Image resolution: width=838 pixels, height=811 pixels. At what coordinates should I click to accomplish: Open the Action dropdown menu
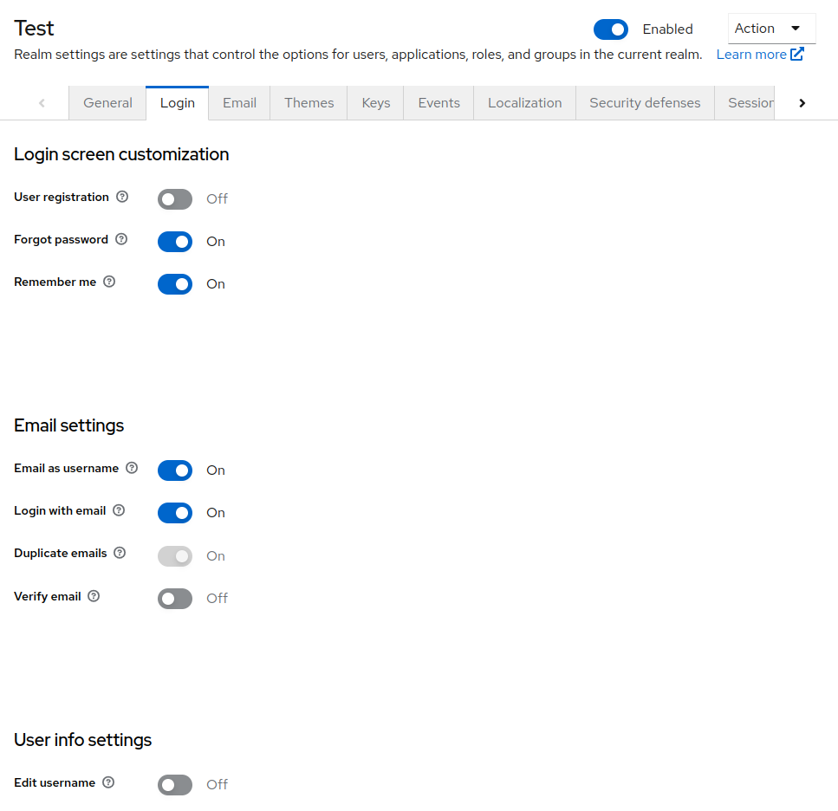[770, 28]
